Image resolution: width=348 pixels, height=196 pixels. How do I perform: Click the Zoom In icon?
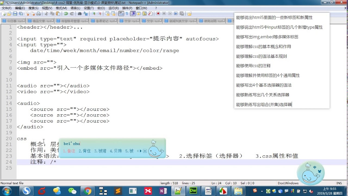pyautogui.click(x=94, y=14)
